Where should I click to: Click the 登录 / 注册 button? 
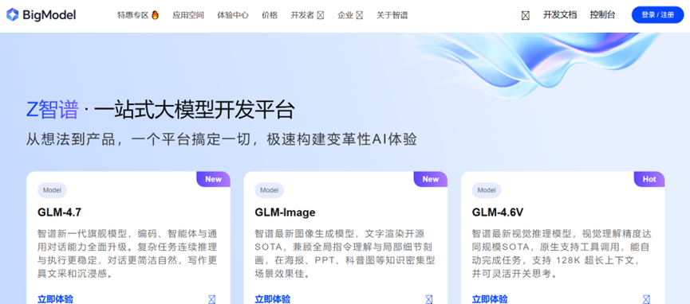click(x=658, y=15)
